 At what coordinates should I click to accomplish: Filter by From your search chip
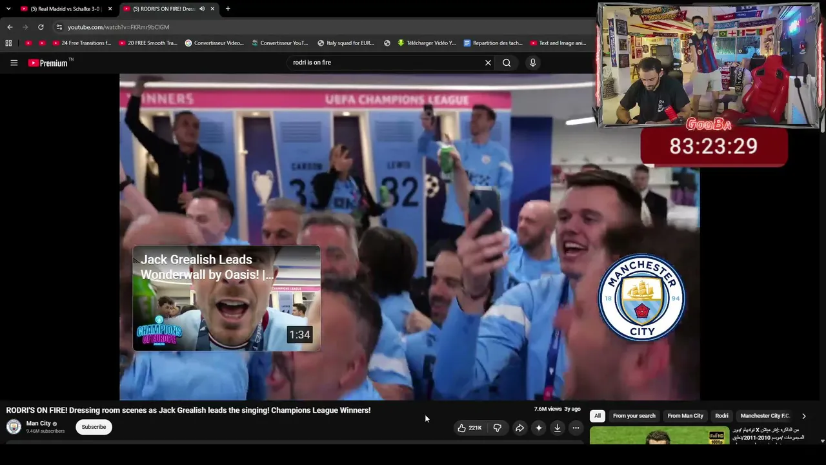click(x=634, y=416)
